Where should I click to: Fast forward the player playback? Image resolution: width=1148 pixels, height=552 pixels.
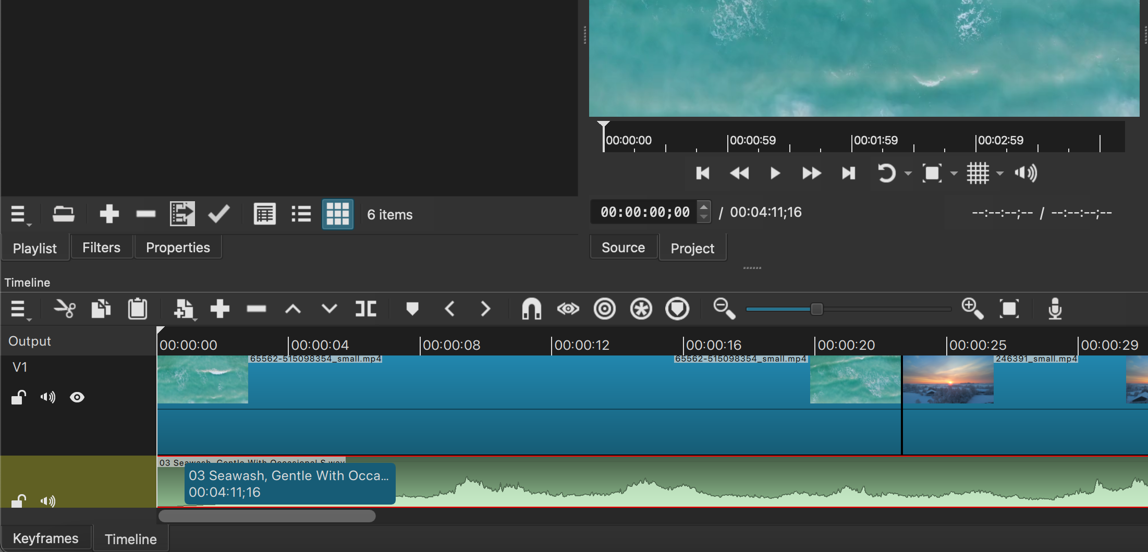tap(812, 173)
